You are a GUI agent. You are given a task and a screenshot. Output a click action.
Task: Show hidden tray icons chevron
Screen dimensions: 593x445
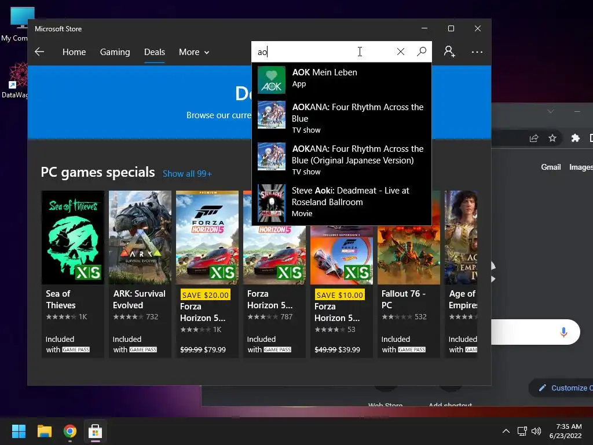(x=506, y=431)
